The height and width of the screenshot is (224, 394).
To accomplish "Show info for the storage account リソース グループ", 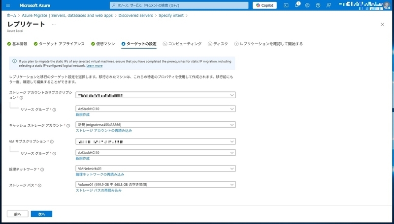I will 54,110.
